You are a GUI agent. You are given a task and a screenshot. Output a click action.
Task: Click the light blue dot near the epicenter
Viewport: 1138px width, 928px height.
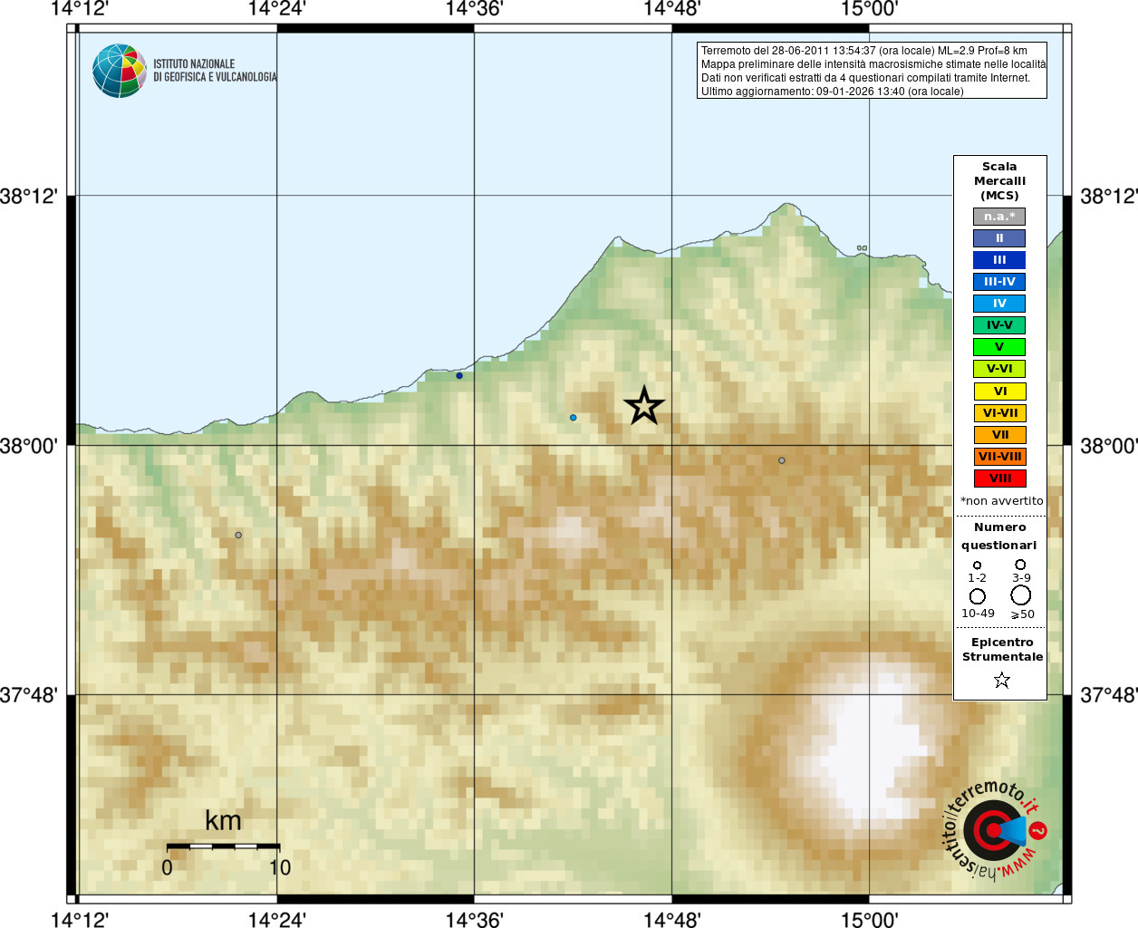coord(574,418)
